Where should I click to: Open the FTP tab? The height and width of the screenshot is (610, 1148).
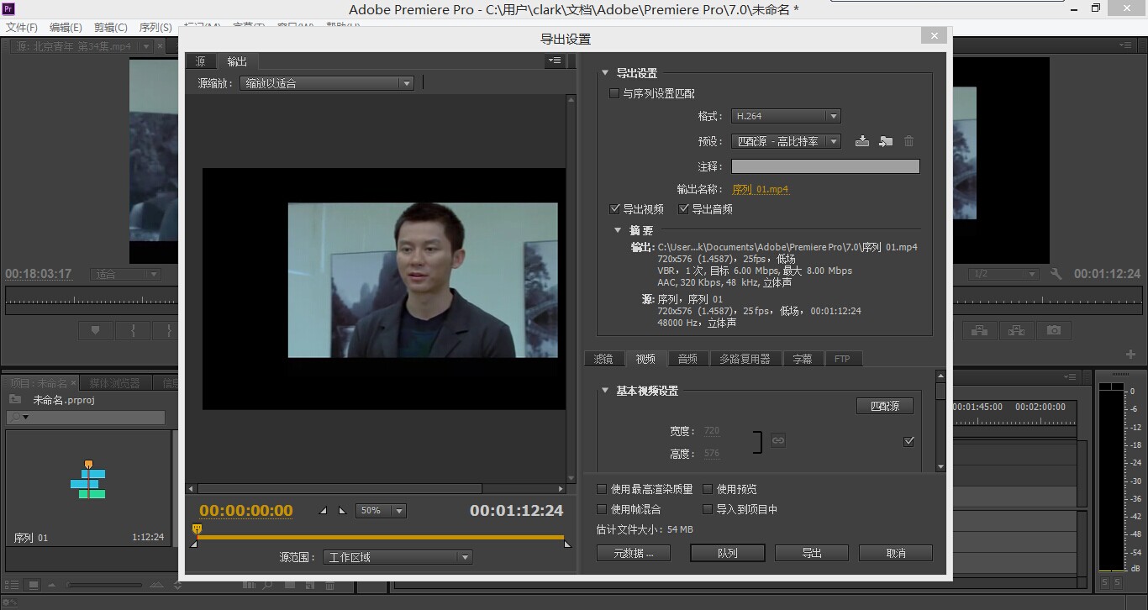point(843,359)
